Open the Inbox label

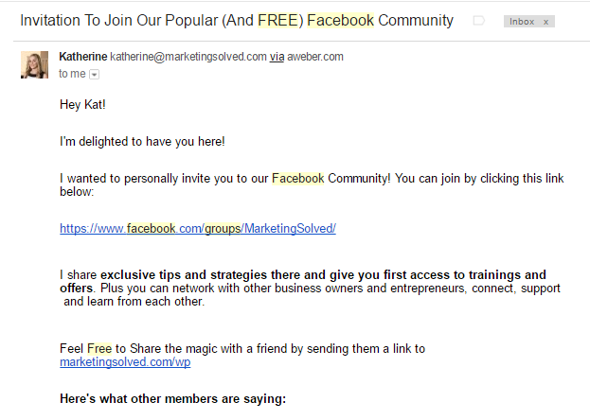[x=522, y=22]
